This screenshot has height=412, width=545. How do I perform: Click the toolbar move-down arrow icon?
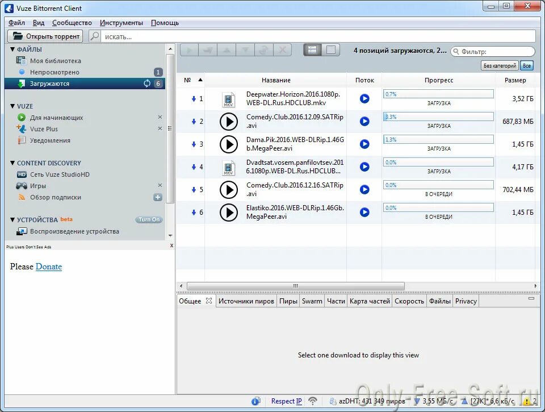click(x=245, y=50)
